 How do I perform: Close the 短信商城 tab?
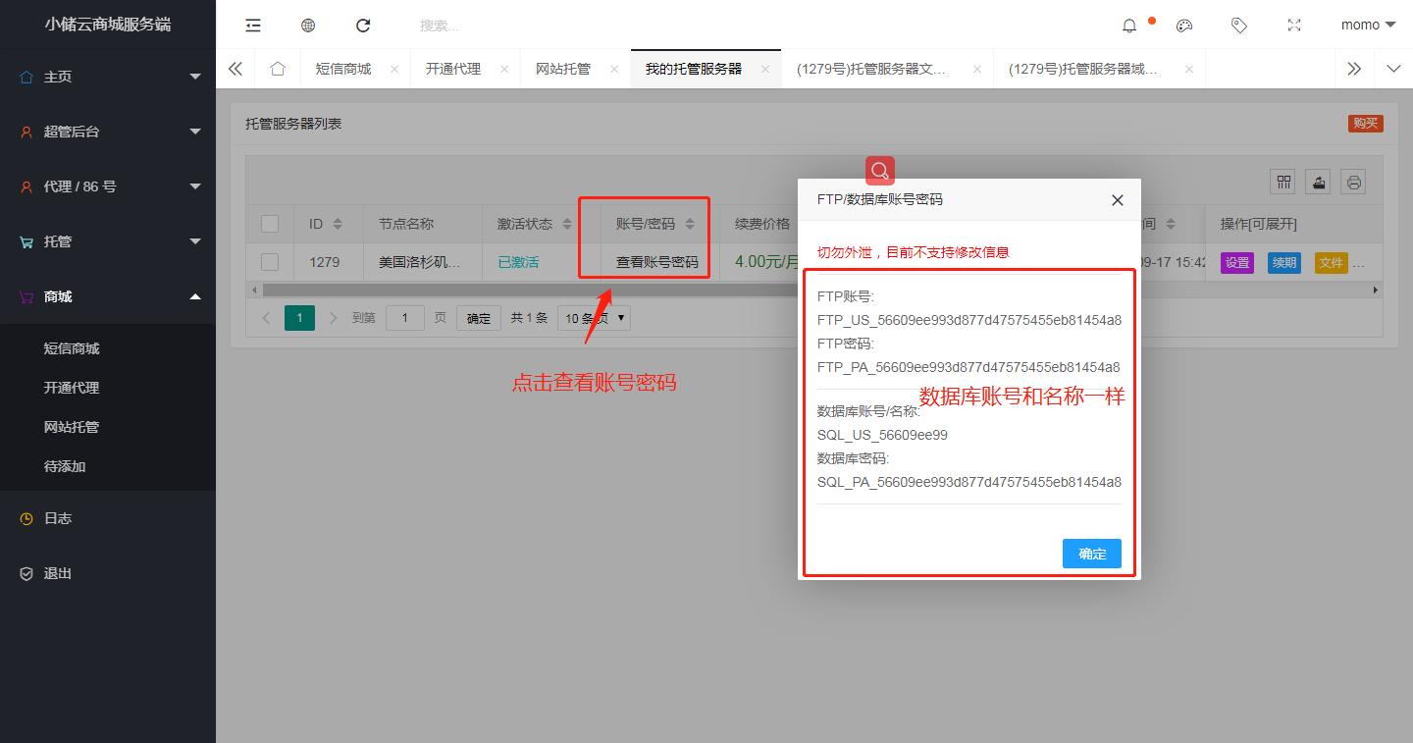pos(394,69)
